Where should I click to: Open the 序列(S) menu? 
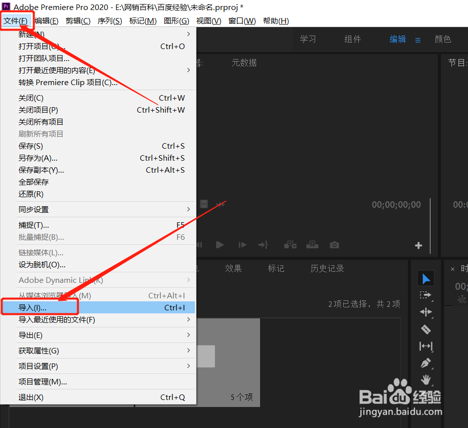pos(110,21)
